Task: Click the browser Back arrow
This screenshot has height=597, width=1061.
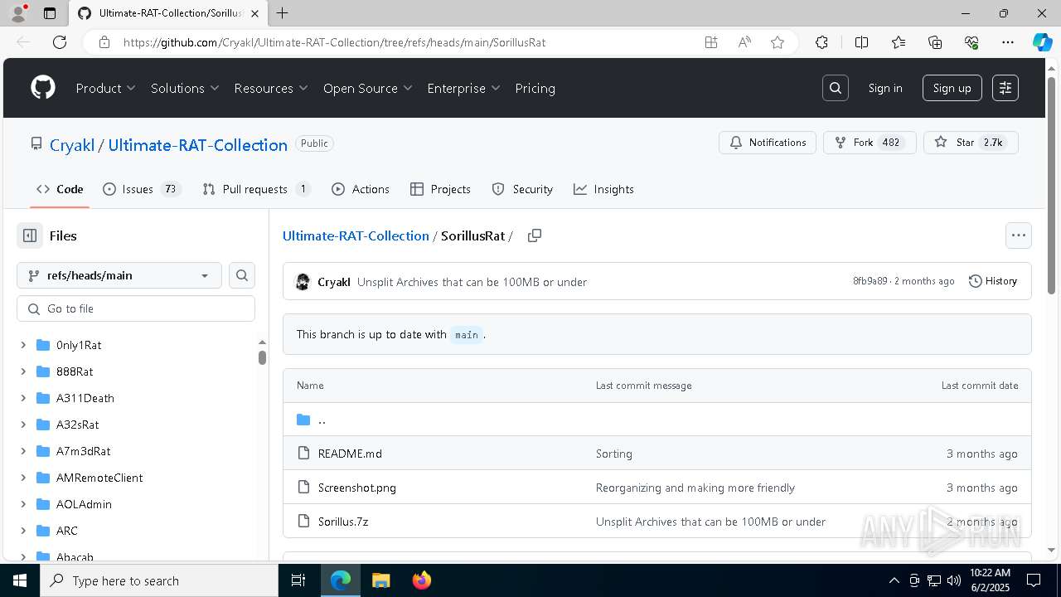Action: (x=23, y=42)
